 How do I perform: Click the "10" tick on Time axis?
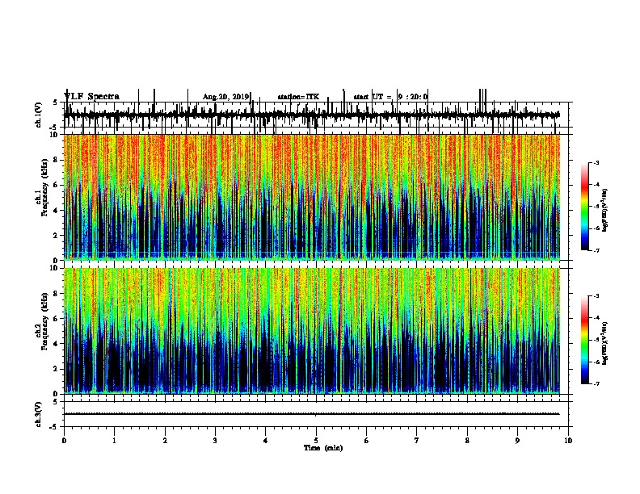click(568, 441)
